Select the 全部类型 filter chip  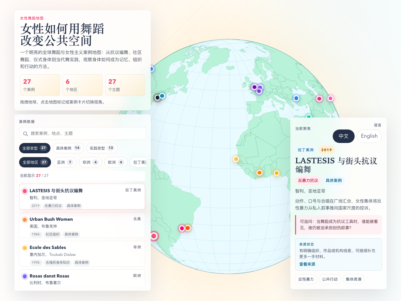pos(35,148)
